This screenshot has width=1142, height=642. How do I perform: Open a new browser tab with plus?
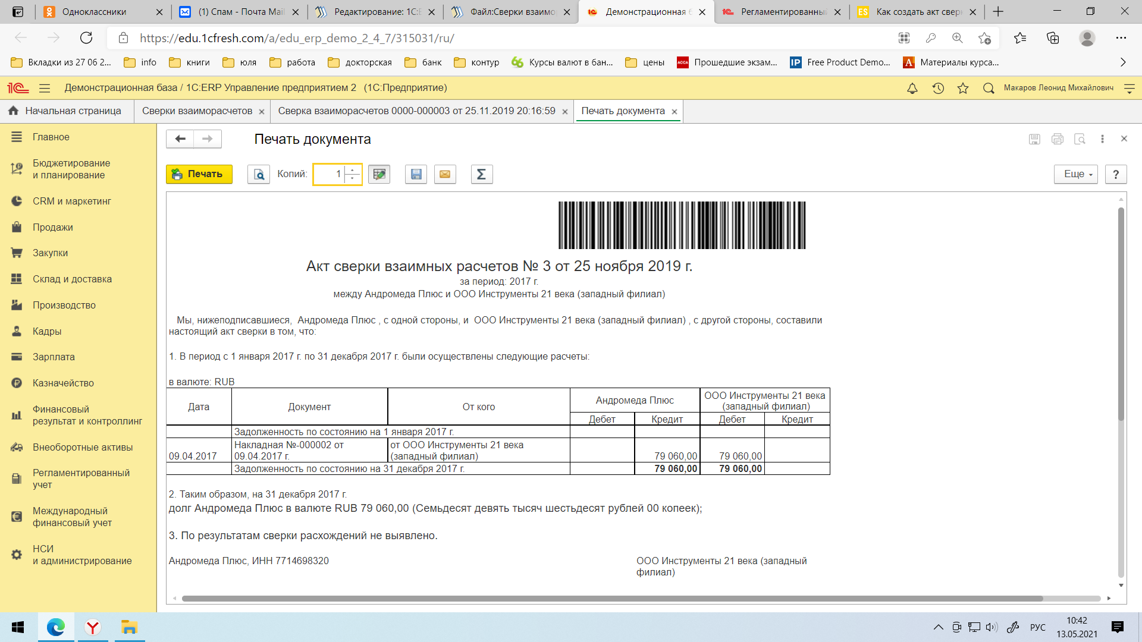[x=999, y=12]
